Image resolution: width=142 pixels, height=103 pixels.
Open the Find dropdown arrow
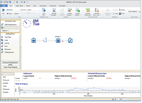click(x=125, y=14)
